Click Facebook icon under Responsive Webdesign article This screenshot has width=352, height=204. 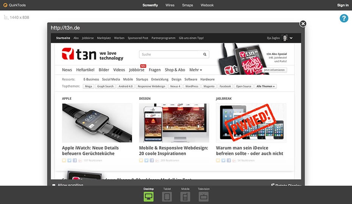click(x=152, y=160)
